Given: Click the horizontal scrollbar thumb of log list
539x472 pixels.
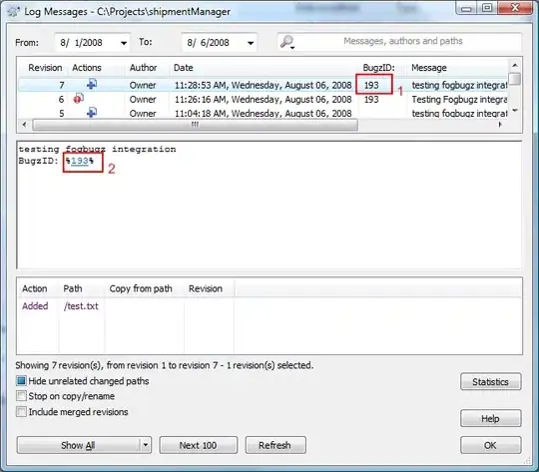Looking at the screenshot, I should 195,125.
